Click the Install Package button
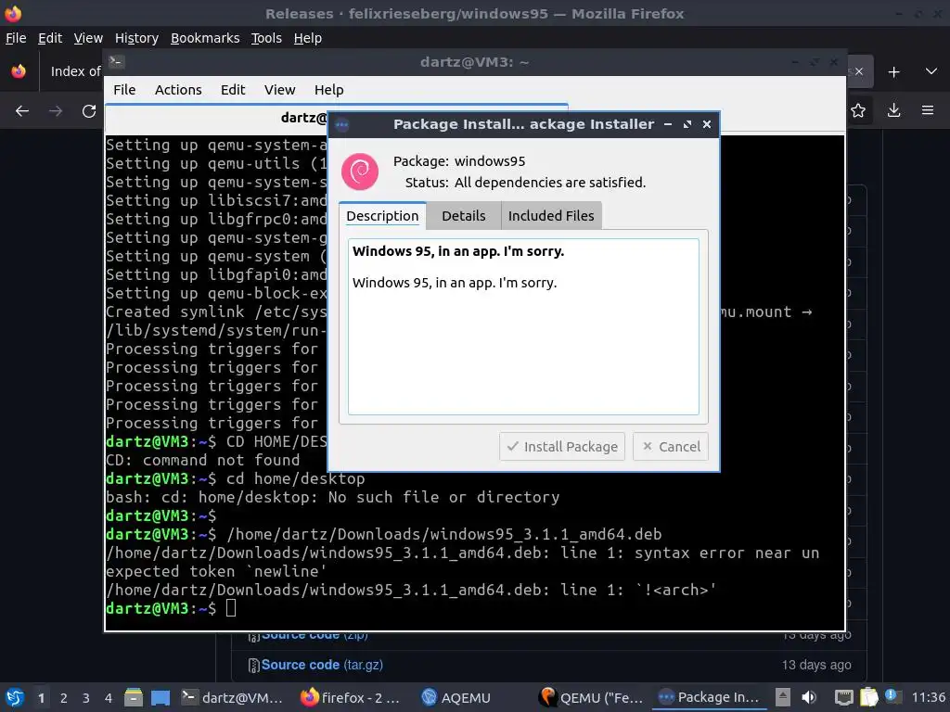The image size is (950, 712). [x=561, y=447]
